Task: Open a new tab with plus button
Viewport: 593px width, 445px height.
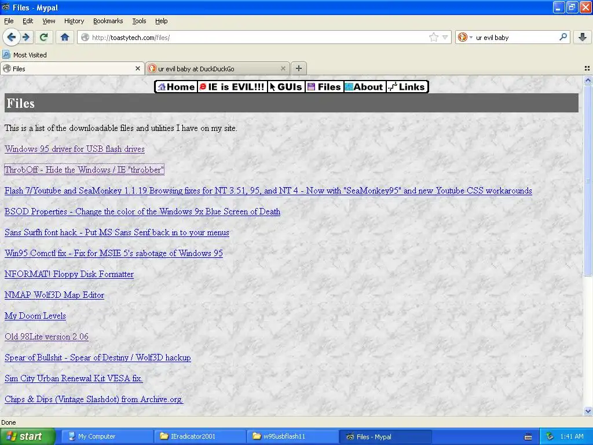Action: click(299, 68)
